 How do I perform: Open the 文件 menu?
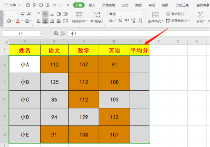coord(12,5)
